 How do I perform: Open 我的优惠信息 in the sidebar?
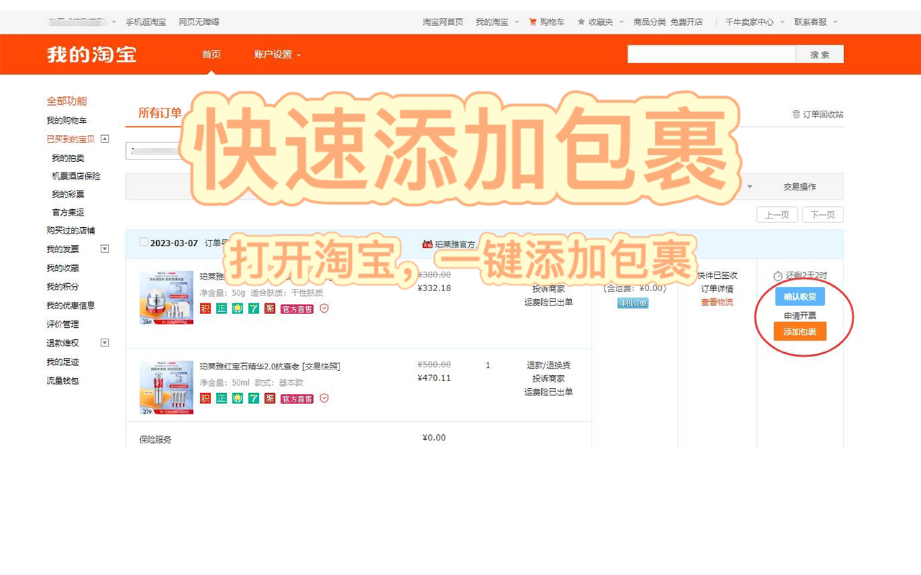71,305
